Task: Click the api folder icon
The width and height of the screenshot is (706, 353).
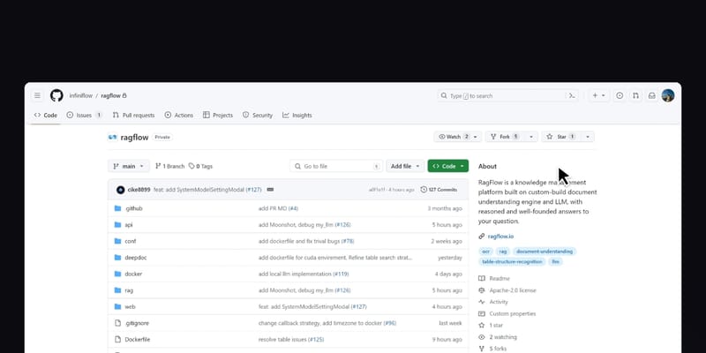Action: [117, 225]
